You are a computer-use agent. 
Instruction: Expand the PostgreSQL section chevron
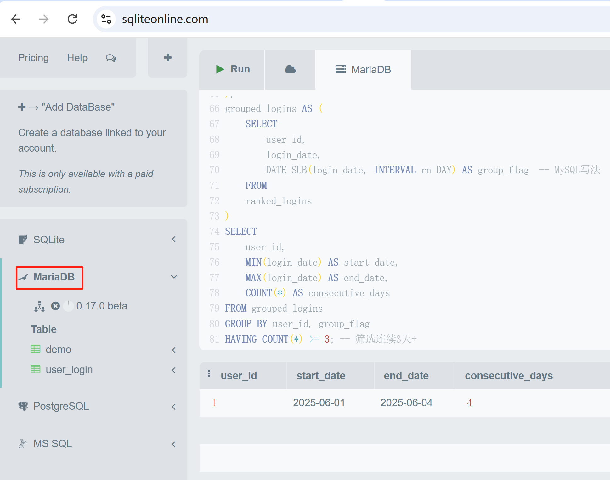pos(174,407)
